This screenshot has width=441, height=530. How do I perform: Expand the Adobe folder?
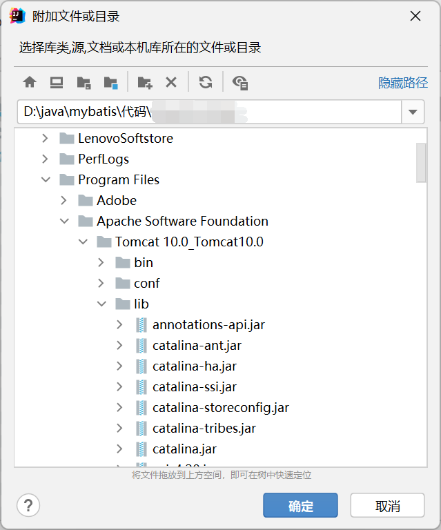(64, 200)
